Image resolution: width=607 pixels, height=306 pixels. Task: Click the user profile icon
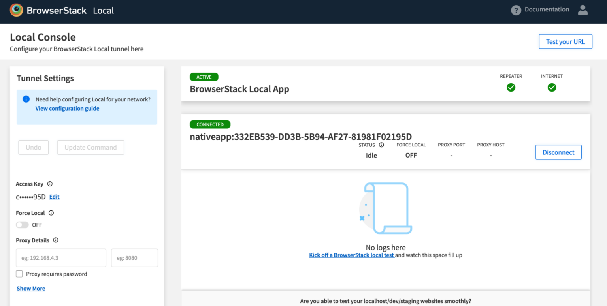582,10
